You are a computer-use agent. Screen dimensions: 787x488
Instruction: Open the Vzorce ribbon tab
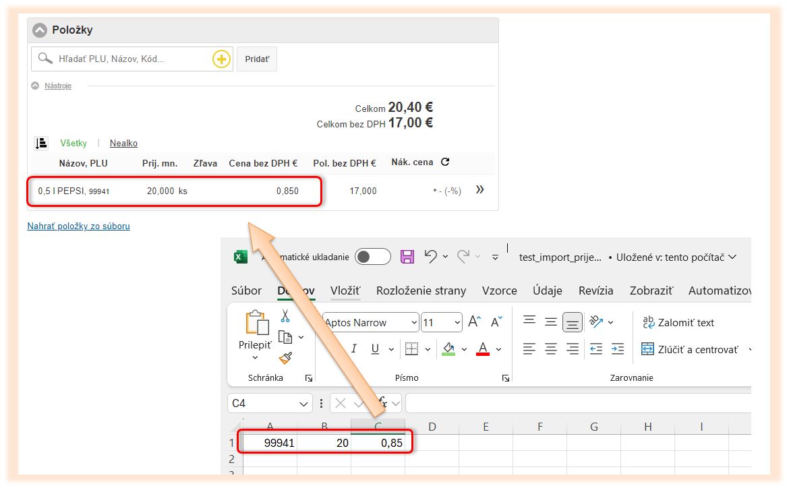coord(499,291)
